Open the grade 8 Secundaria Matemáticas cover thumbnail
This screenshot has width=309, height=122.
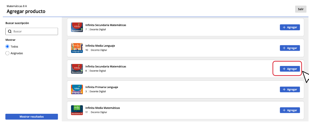point(77,69)
